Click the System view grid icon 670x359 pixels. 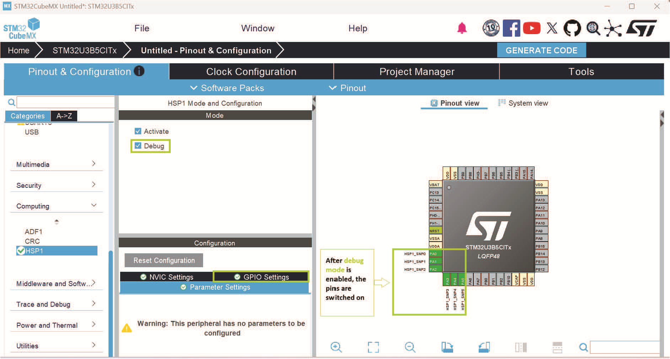point(502,103)
